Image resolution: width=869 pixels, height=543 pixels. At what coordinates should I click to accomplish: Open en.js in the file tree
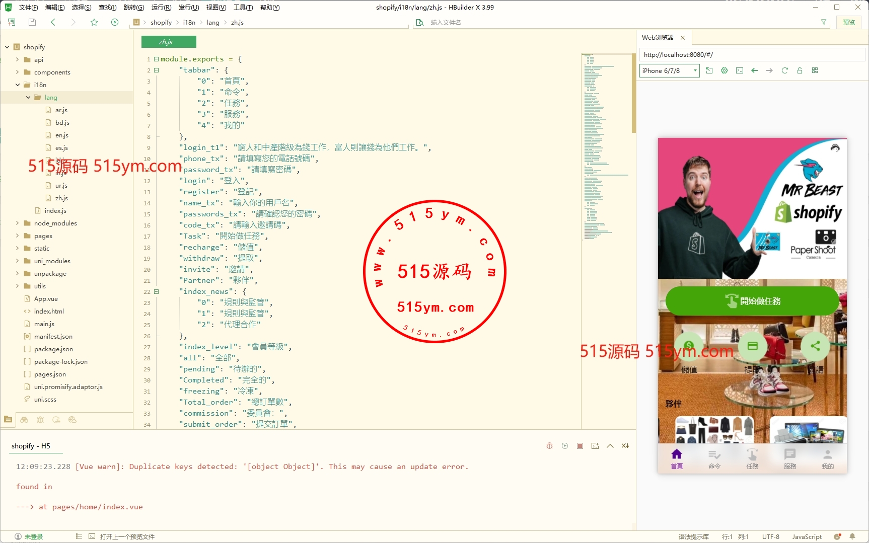(x=61, y=135)
